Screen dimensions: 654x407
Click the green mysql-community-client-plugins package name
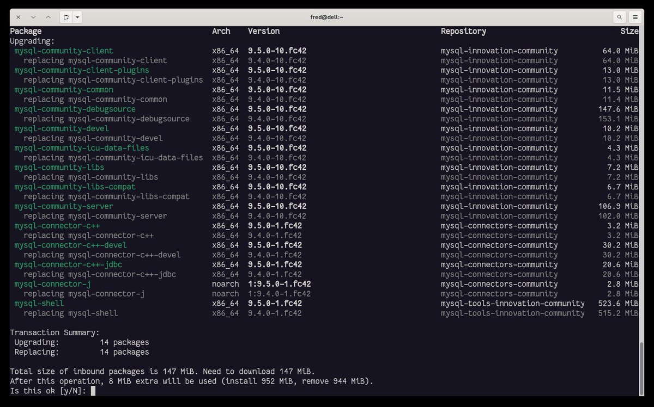(x=82, y=70)
